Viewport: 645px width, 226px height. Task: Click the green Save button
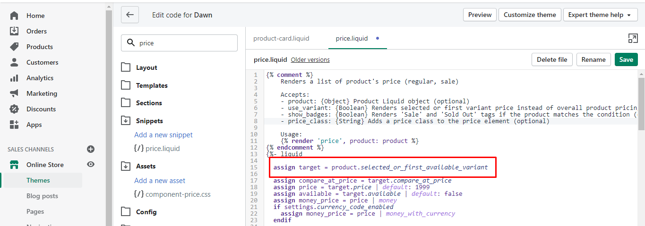(626, 59)
